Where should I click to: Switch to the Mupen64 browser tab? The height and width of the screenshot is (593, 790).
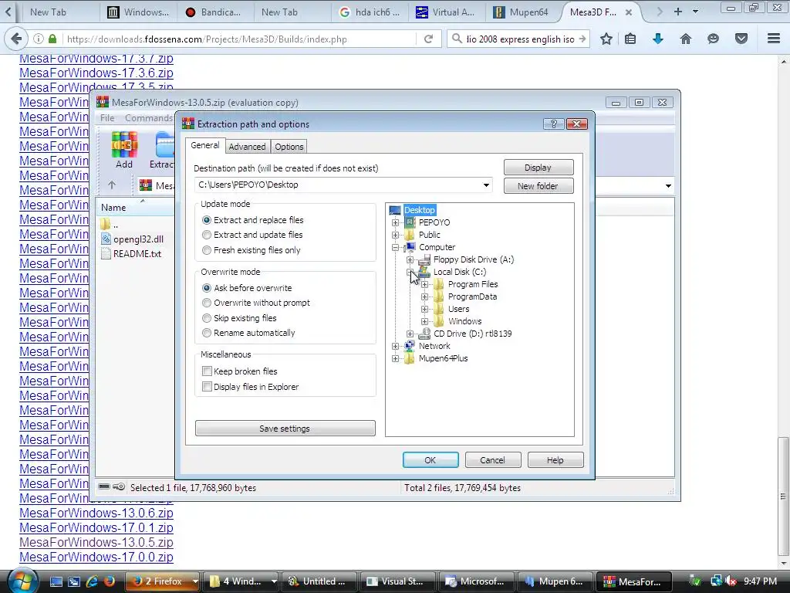click(522, 12)
